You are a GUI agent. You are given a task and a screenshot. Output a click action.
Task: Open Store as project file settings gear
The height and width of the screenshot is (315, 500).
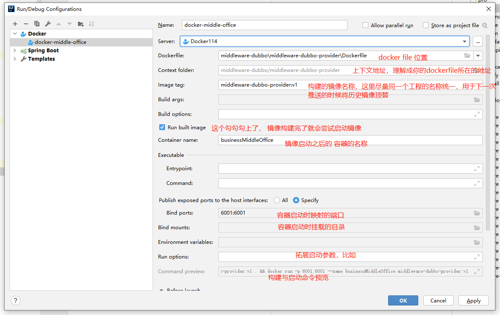click(x=484, y=25)
